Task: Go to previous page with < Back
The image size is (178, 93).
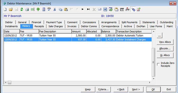Action: pos(121,89)
